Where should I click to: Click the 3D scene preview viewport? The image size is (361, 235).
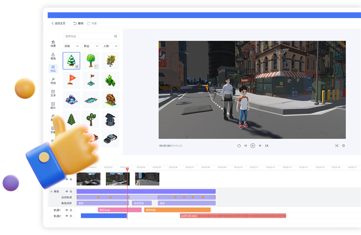coord(252,90)
